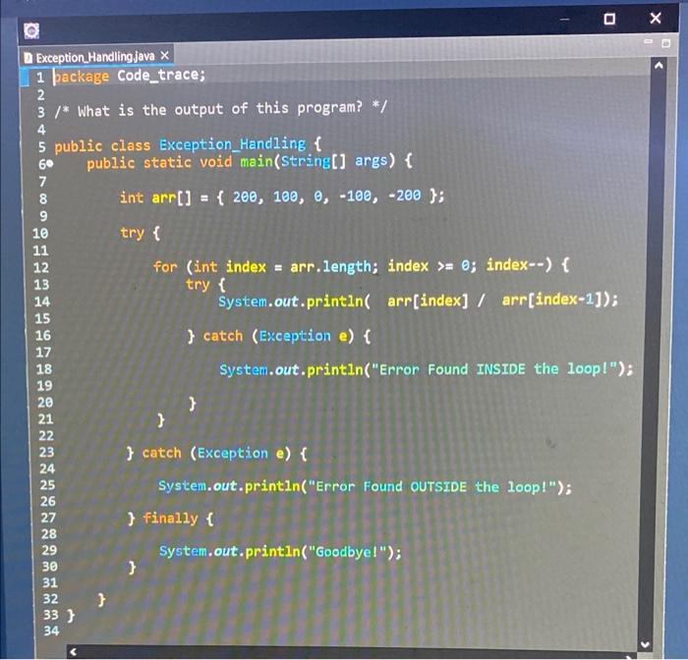This screenshot has height=660, width=688.
Task: Maximize the Eclipse window
Action: tap(609, 19)
